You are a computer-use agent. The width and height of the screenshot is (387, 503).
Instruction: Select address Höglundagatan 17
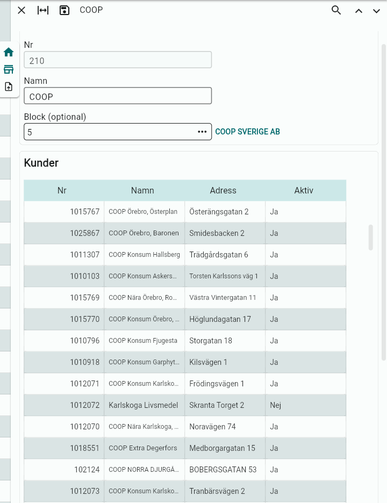coord(220,319)
